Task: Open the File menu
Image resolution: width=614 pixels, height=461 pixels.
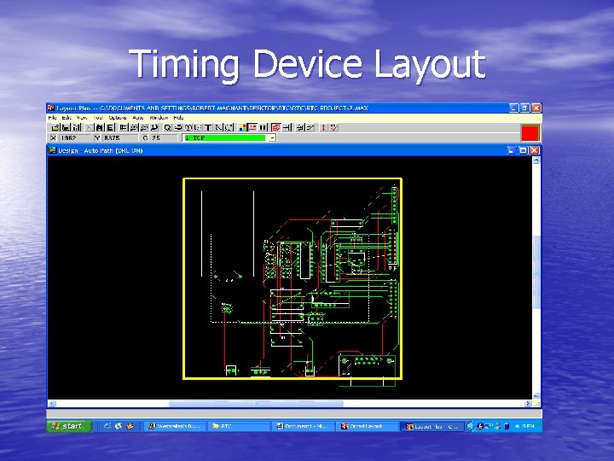Action: coord(53,118)
